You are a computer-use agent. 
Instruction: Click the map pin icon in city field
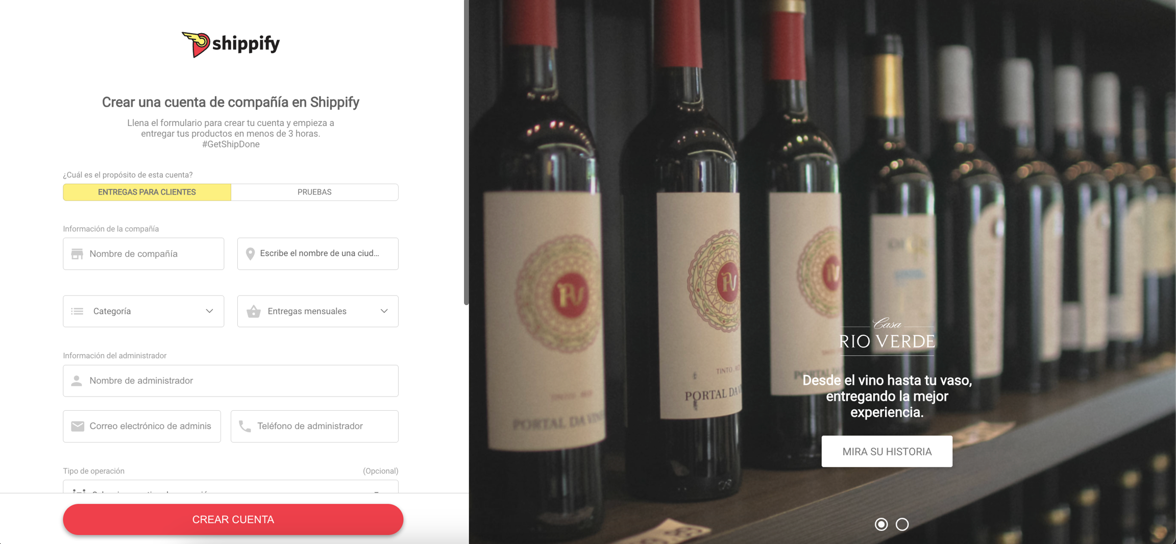(250, 254)
